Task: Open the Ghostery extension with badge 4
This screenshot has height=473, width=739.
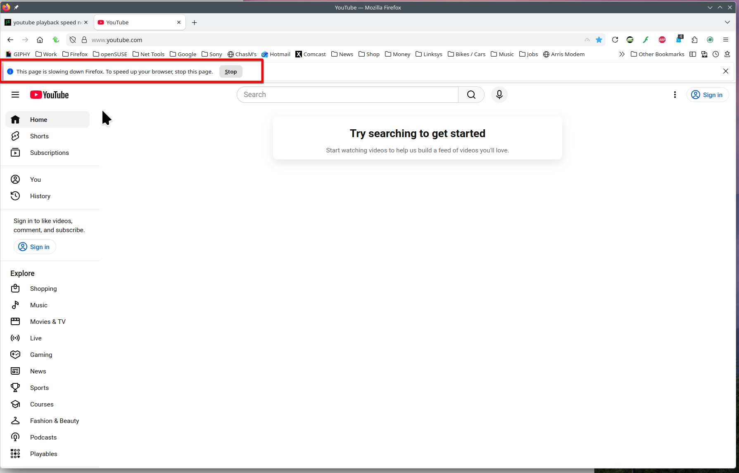Action: click(679, 40)
